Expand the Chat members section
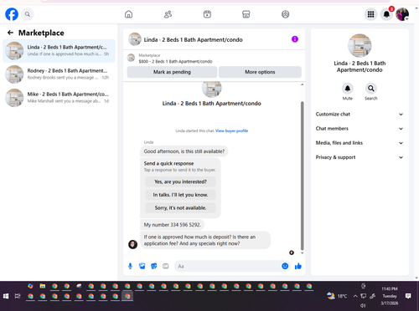The width and height of the screenshot is (419, 311). (x=360, y=129)
